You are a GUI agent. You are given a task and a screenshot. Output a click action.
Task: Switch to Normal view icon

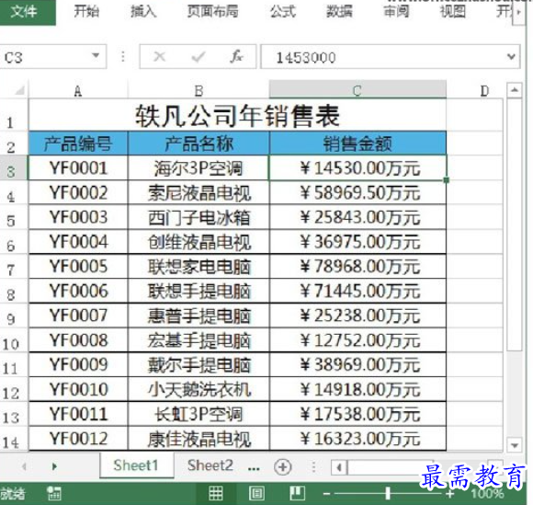tap(216, 493)
